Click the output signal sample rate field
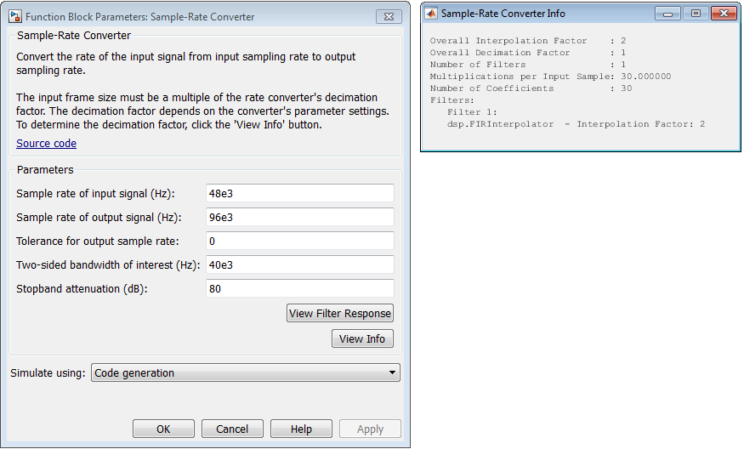The width and height of the screenshot is (744, 449). [299, 217]
